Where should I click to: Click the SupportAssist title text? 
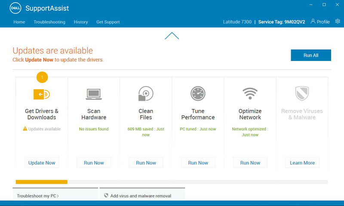(47, 8)
